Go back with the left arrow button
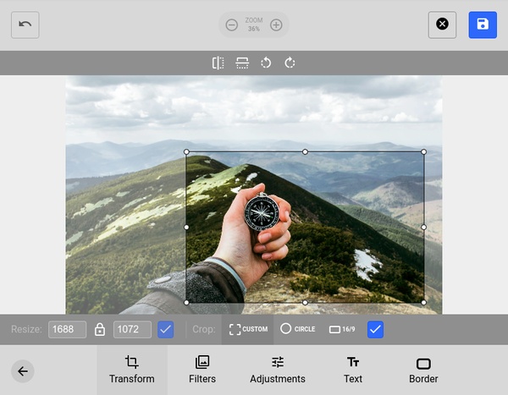Image resolution: width=508 pixels, height=395 pixels. [x=23, y=371]
